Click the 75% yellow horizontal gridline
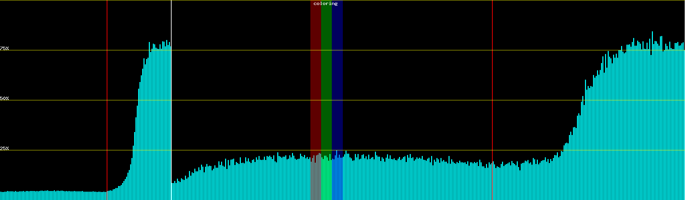This screenshot has width=685, height=200. point(401,50)
